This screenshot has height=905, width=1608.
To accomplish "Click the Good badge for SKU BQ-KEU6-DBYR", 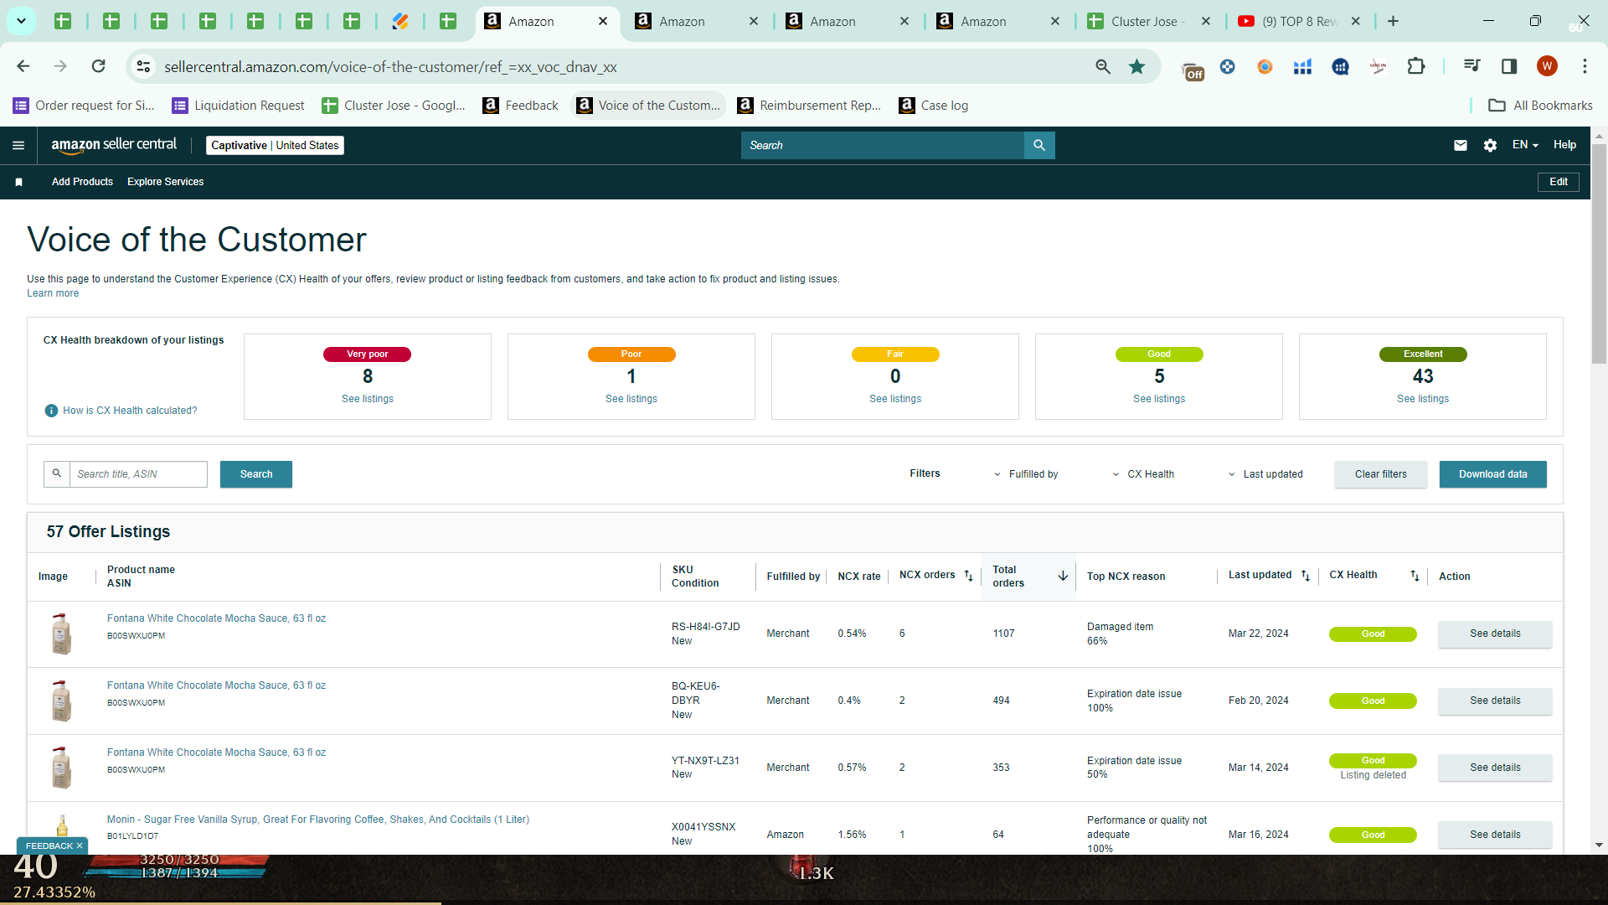I will click(x=1373, y=701).
